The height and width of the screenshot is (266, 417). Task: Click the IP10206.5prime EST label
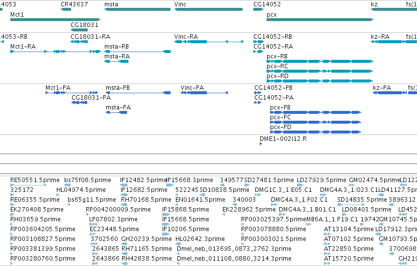[x=186, y=229]
